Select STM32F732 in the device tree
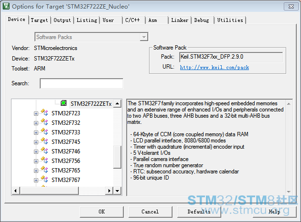Image resolution: width=301 pixels, height=222 pixels. (x=66, y=123)
